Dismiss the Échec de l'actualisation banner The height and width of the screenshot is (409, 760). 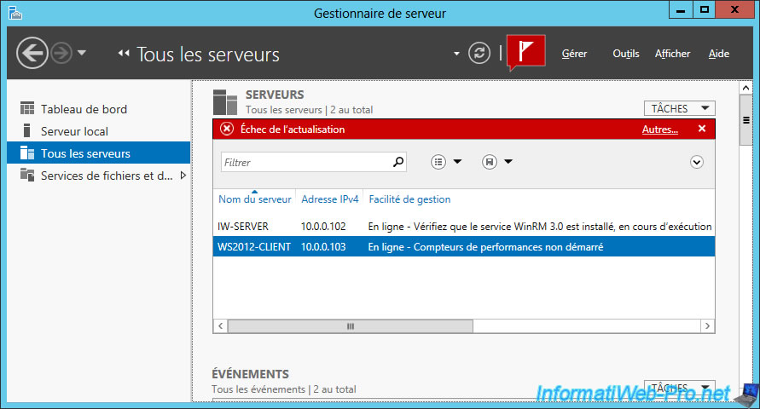tap(702, 129)
